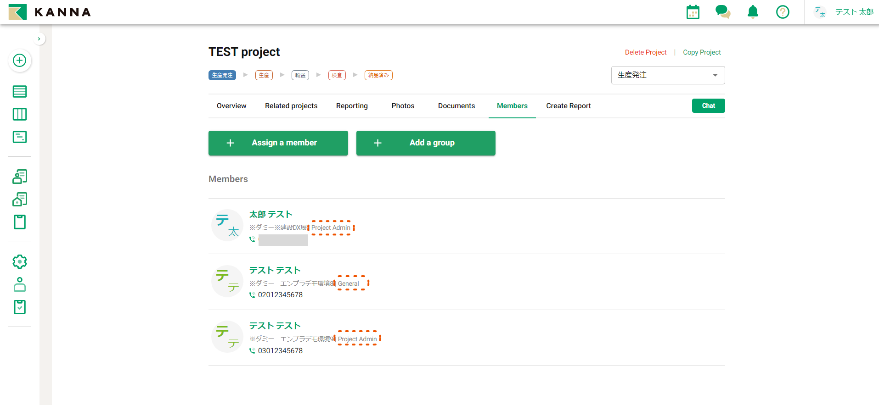Open the settings gear in sidebar
The height and width of the screenshot is (405, 879).
pyautogui.click(x=20, y=262)
